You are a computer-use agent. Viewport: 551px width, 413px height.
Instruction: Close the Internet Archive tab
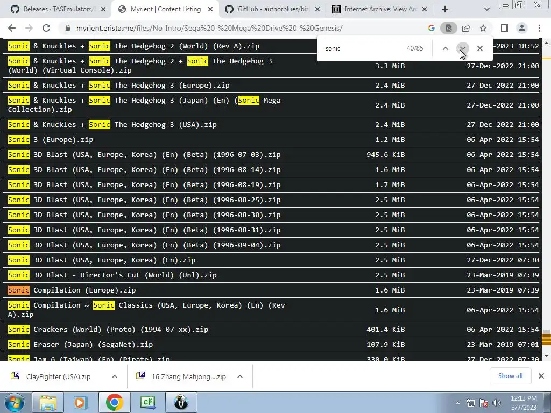pyautogui.click(x=425, y=9)
